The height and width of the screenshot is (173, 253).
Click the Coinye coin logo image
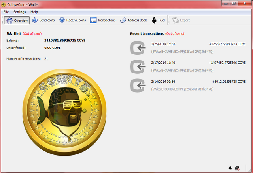point(64,112)
